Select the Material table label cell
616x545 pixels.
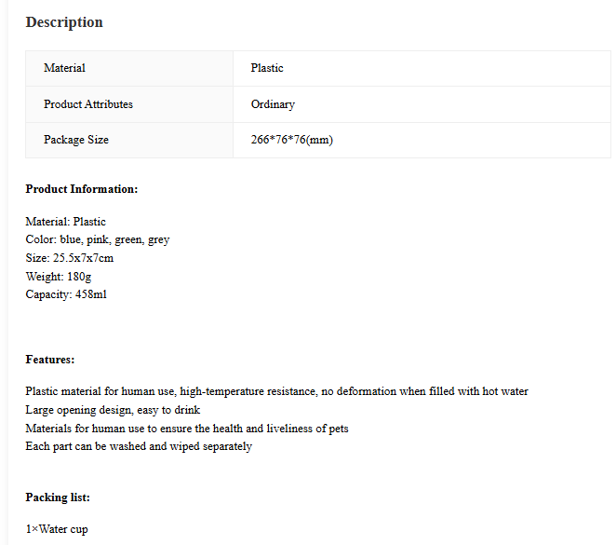point(129,68)
